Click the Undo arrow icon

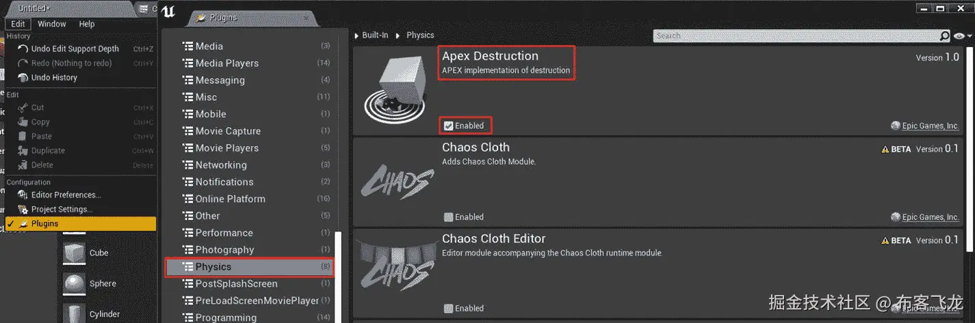(23, 48)
